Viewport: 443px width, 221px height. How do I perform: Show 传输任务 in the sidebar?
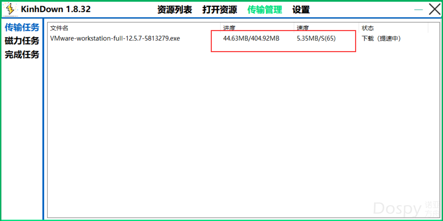(22, 27)
